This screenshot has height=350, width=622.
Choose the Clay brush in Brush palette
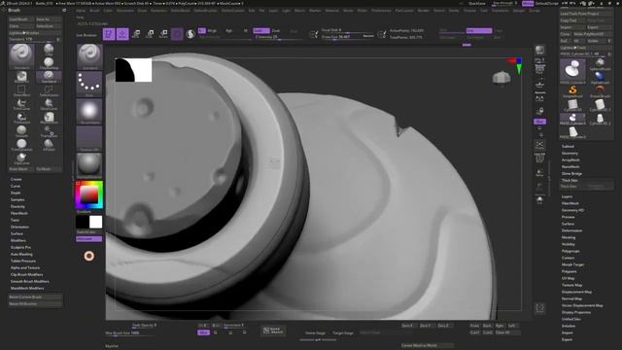point(49,50)
